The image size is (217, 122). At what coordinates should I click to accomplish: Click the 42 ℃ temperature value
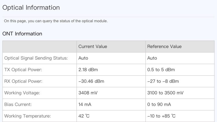84,116
